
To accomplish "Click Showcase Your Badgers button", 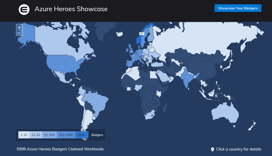I will click(x=238, y=8).
